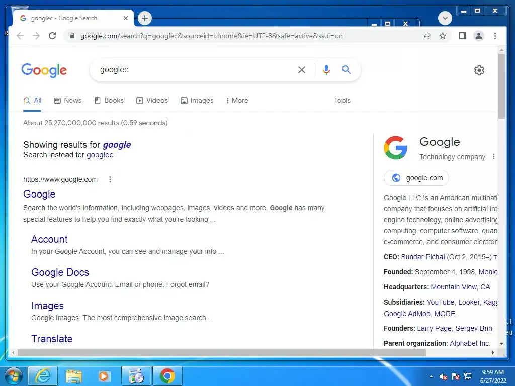
Task: Go back to previous page in Chrome
Action: click(20, 36)
